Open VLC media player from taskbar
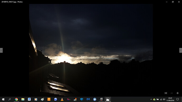The image size is (182, 102). pyautogui.click(x=62, y=99)
